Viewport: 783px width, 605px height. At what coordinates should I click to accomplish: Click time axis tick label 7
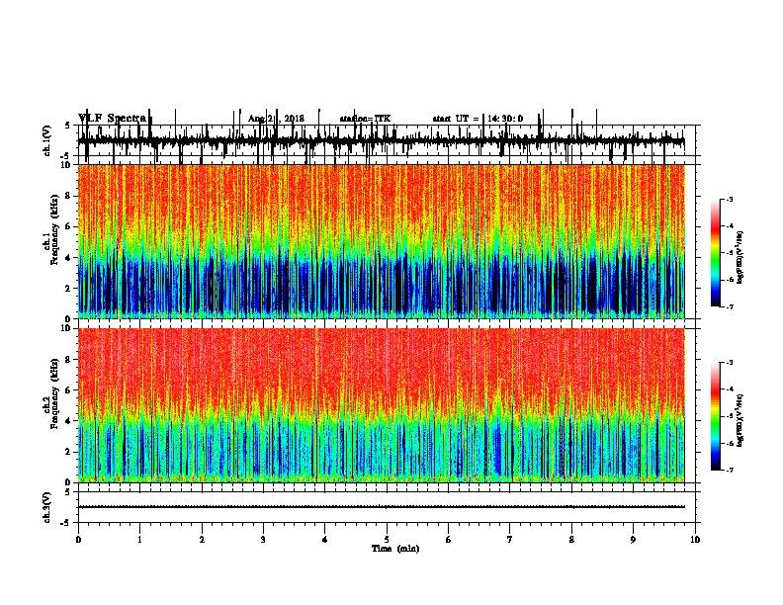click(510, 540)
